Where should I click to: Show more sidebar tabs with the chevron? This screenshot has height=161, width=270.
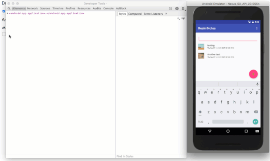click(166, 14)
